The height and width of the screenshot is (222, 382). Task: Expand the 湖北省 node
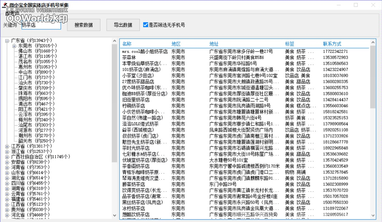point(7,178)
